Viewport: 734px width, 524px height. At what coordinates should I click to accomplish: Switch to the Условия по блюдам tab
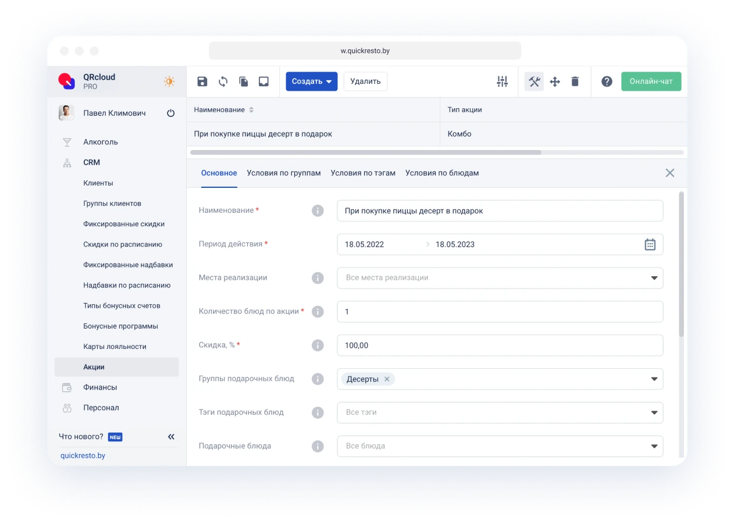coord(442,173)
